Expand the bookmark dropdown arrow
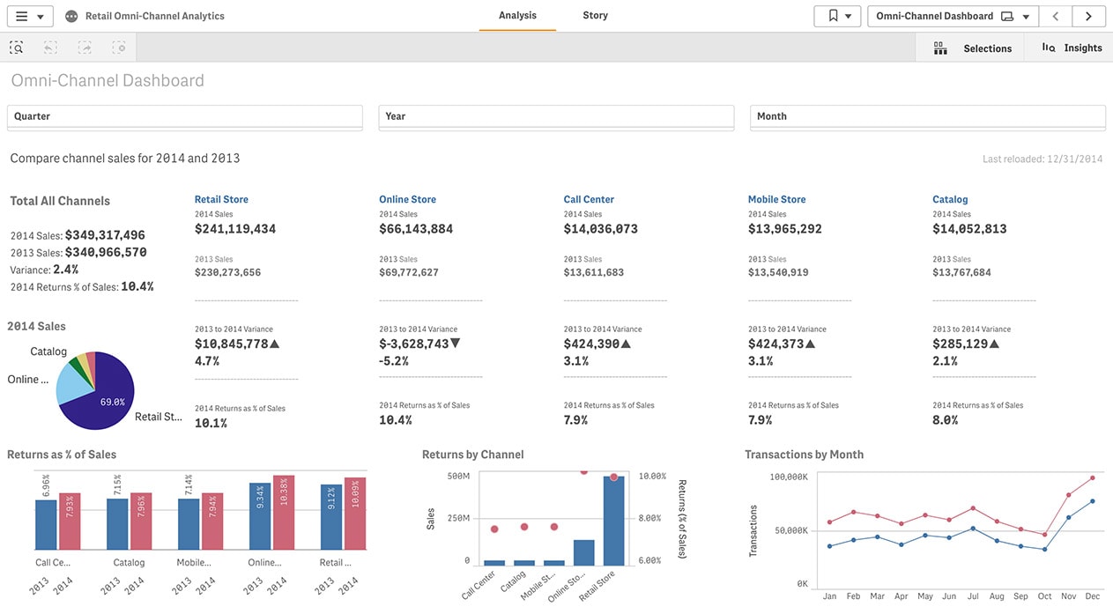This screenshot has height=614, width=1113. point(848,16)
